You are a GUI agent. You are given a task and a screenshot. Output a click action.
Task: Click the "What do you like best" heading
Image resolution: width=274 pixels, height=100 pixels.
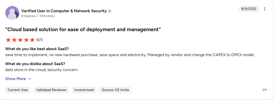pos(37,49)
